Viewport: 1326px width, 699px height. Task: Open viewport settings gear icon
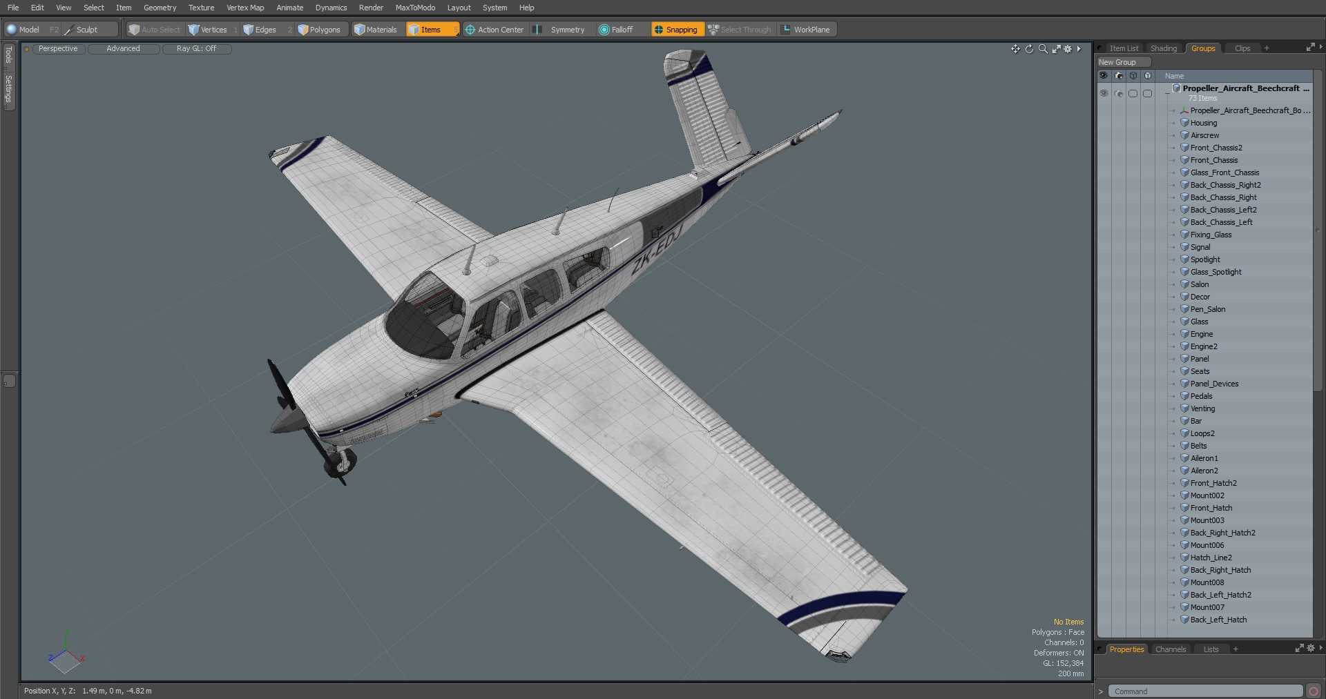point(1068,49)
